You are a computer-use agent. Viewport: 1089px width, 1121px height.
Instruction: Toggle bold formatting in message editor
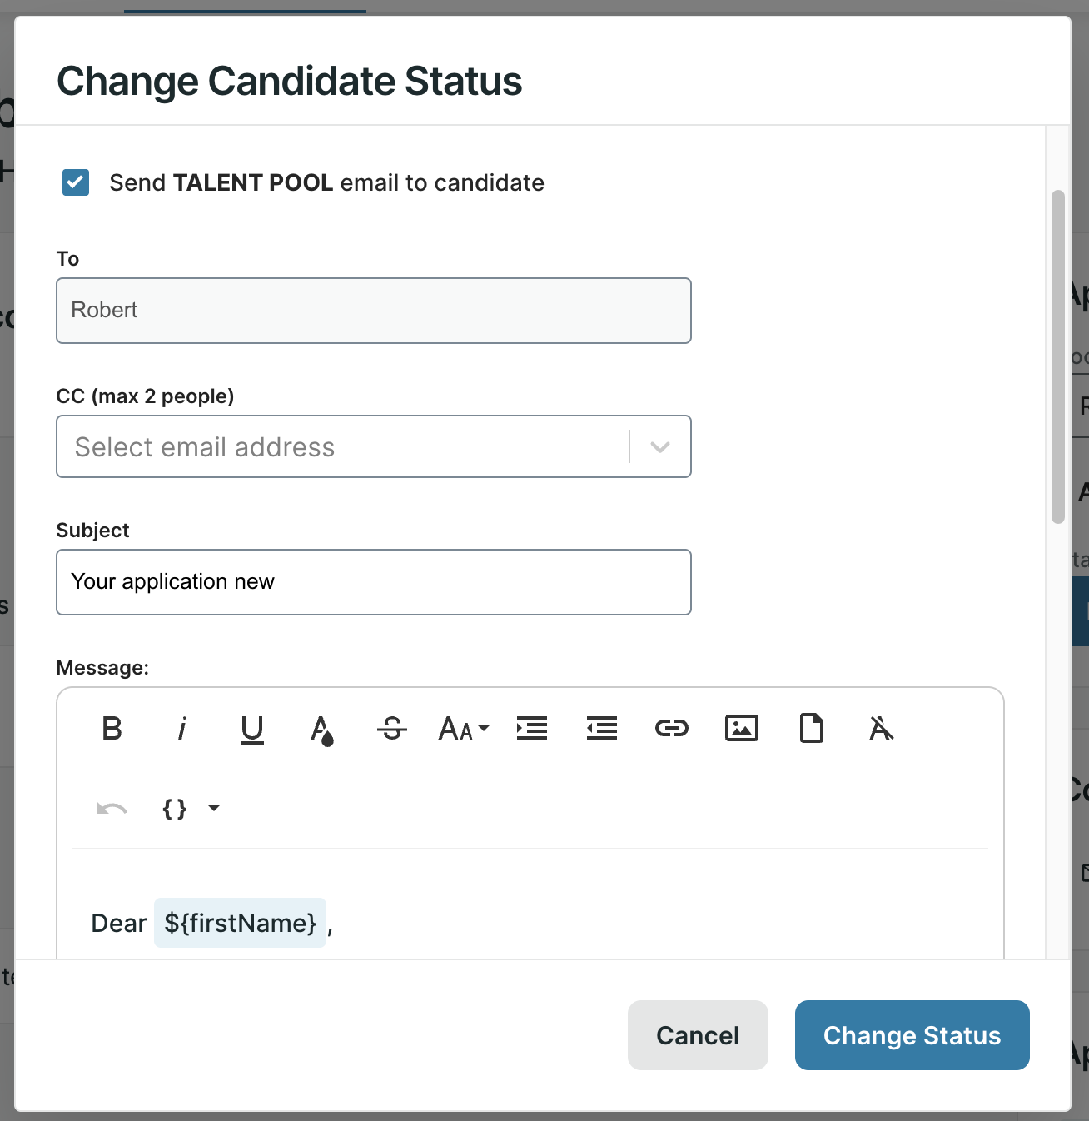[x=112, y=729]
